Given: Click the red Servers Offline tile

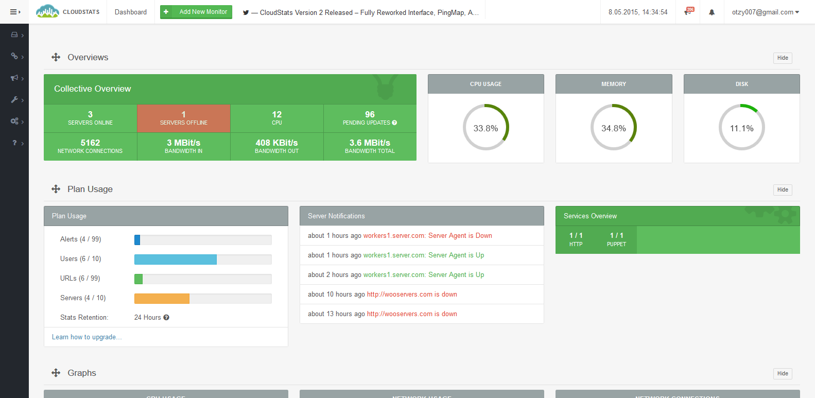Looking at the screenshot, I should pos(183,118).
